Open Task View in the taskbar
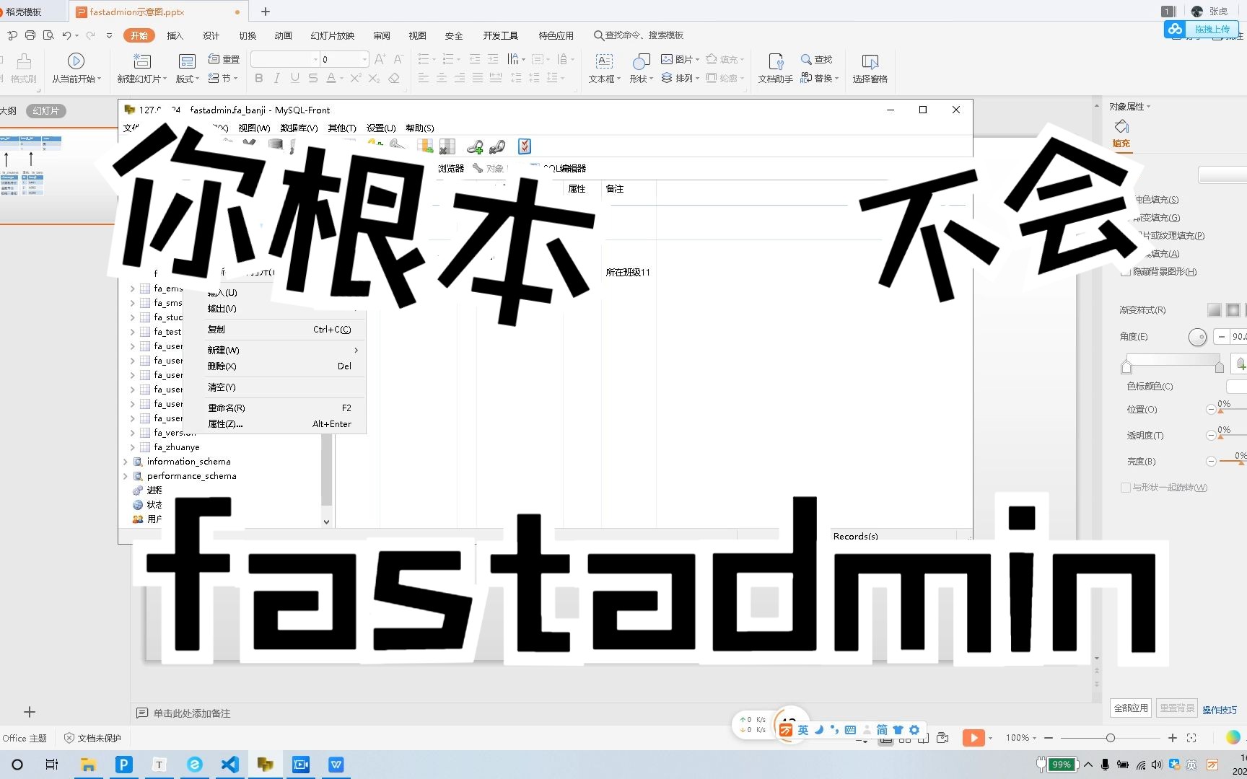The height and width of the screenshot is (779, 1247). (52, 765)
